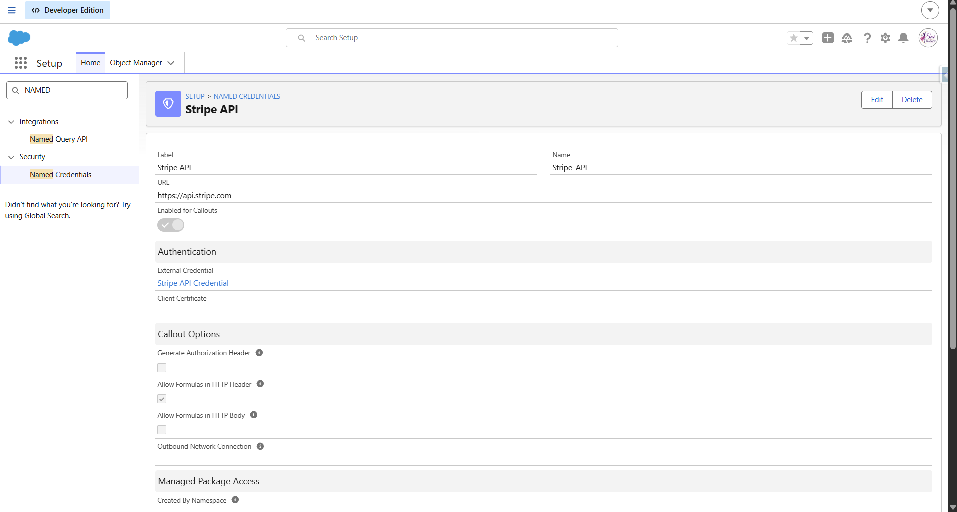
Task: Open the Setup gear menu
Action: tap(885, 38)
